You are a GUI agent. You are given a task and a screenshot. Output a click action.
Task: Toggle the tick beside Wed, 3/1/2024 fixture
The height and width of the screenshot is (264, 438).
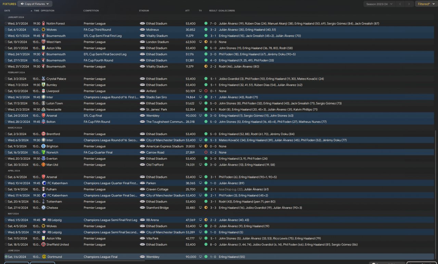click(6, 24)
